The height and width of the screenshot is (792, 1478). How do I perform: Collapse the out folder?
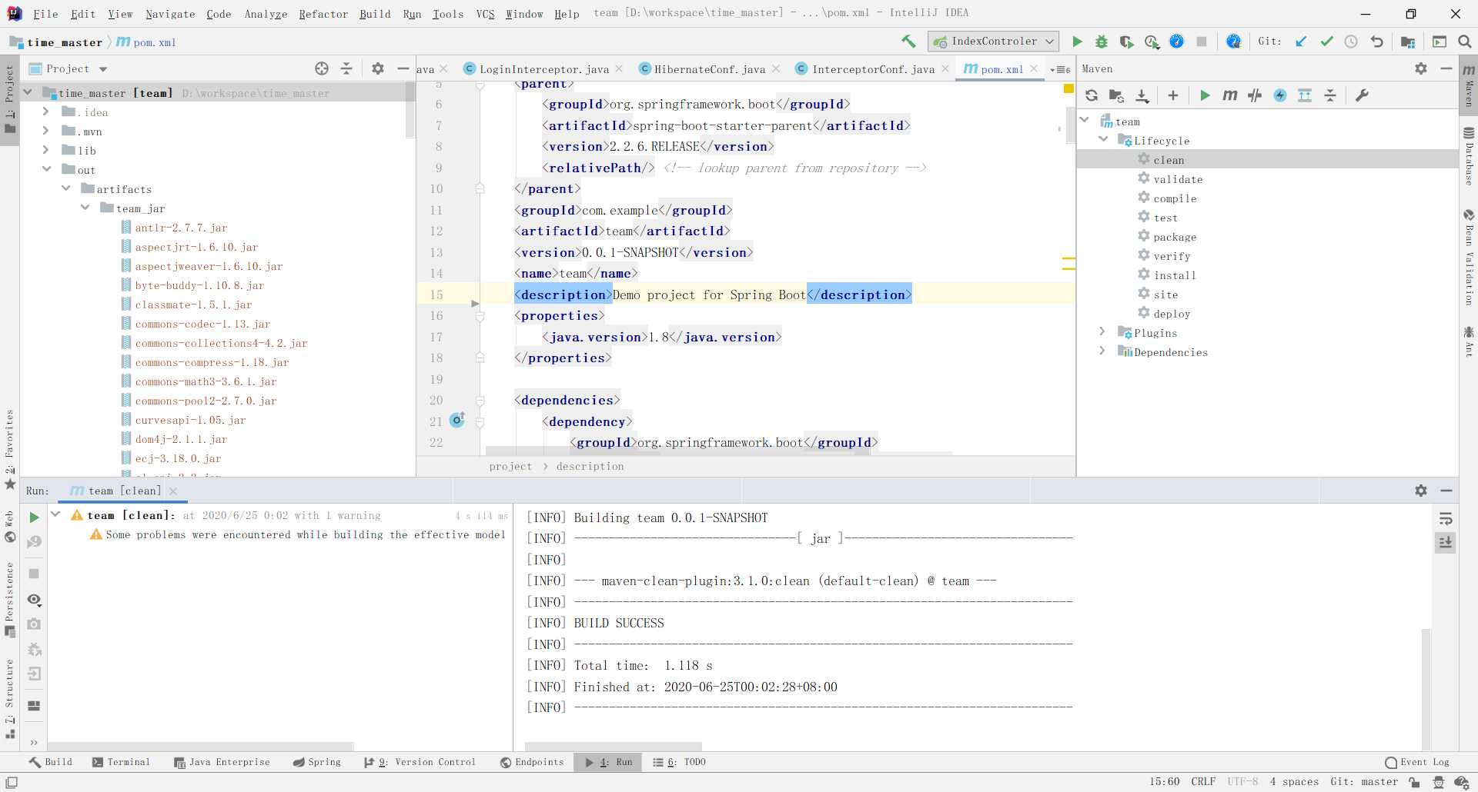pos(46,170)
